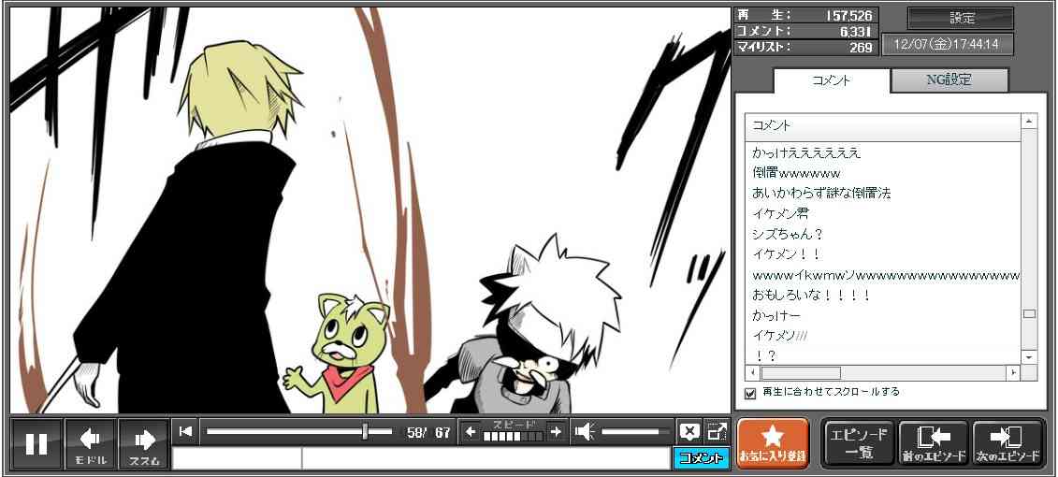Viewport: 1058px width, 477px height.
Task: Decrease speed with the left arrow
Action: point(471,431)
